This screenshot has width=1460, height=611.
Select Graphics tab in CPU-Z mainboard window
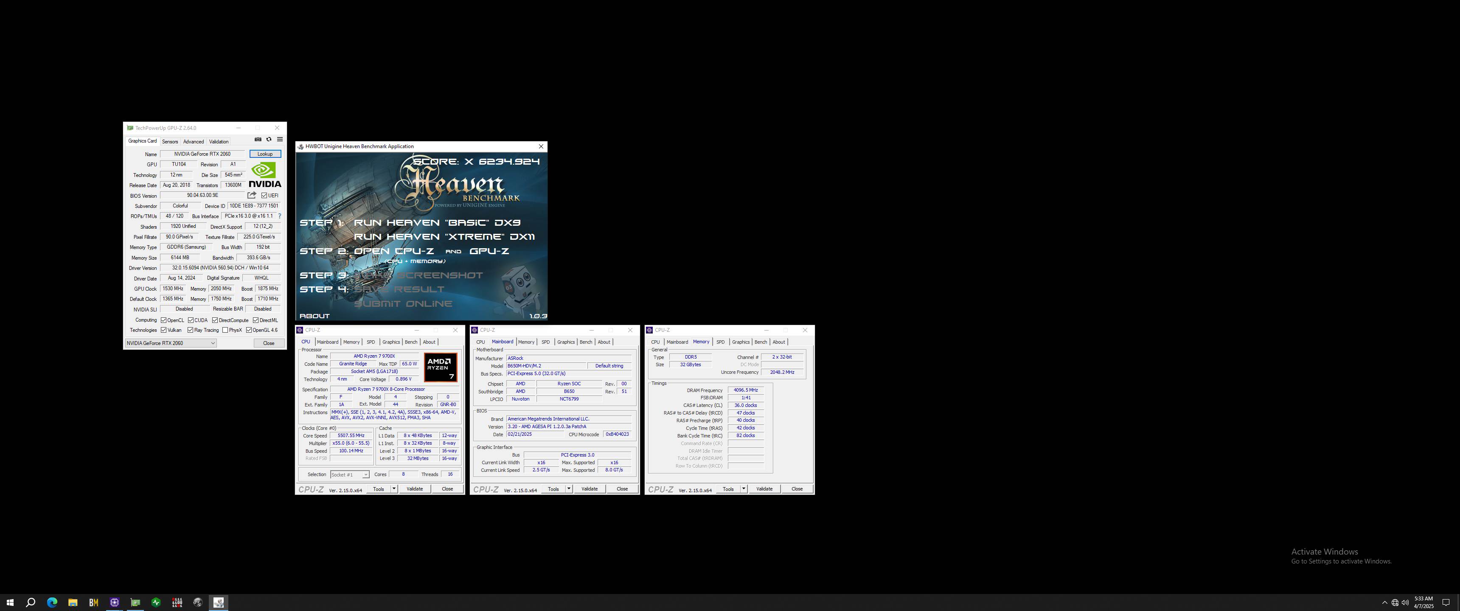pyautogui.click(x=566, y=342)
